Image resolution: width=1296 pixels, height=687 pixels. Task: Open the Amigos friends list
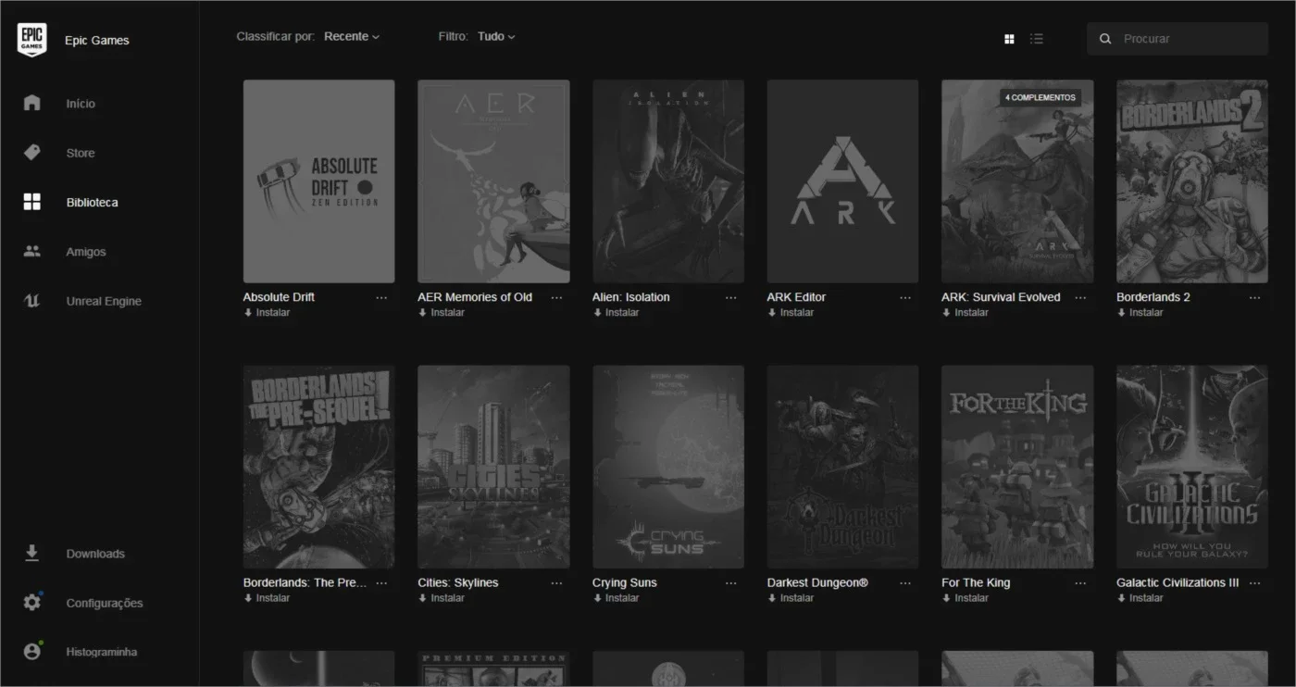(86, 252)
